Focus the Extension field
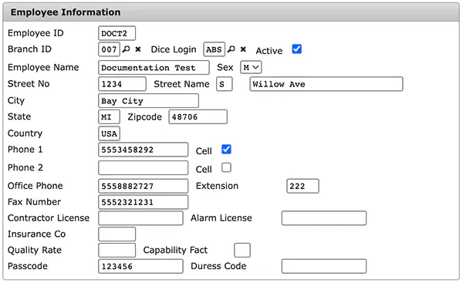The width and height of the screenshot is (463, 283). [x=302, y=186]
